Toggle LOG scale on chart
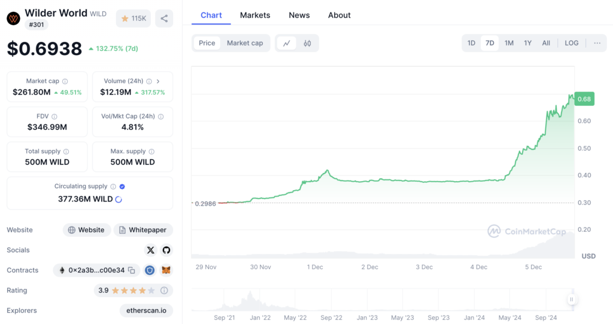 [x=572, y=43]
